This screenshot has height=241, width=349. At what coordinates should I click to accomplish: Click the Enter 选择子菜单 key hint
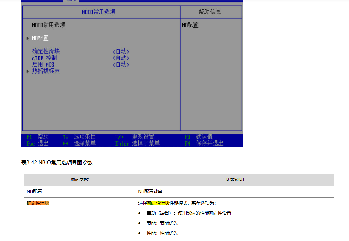click(137, 143)
